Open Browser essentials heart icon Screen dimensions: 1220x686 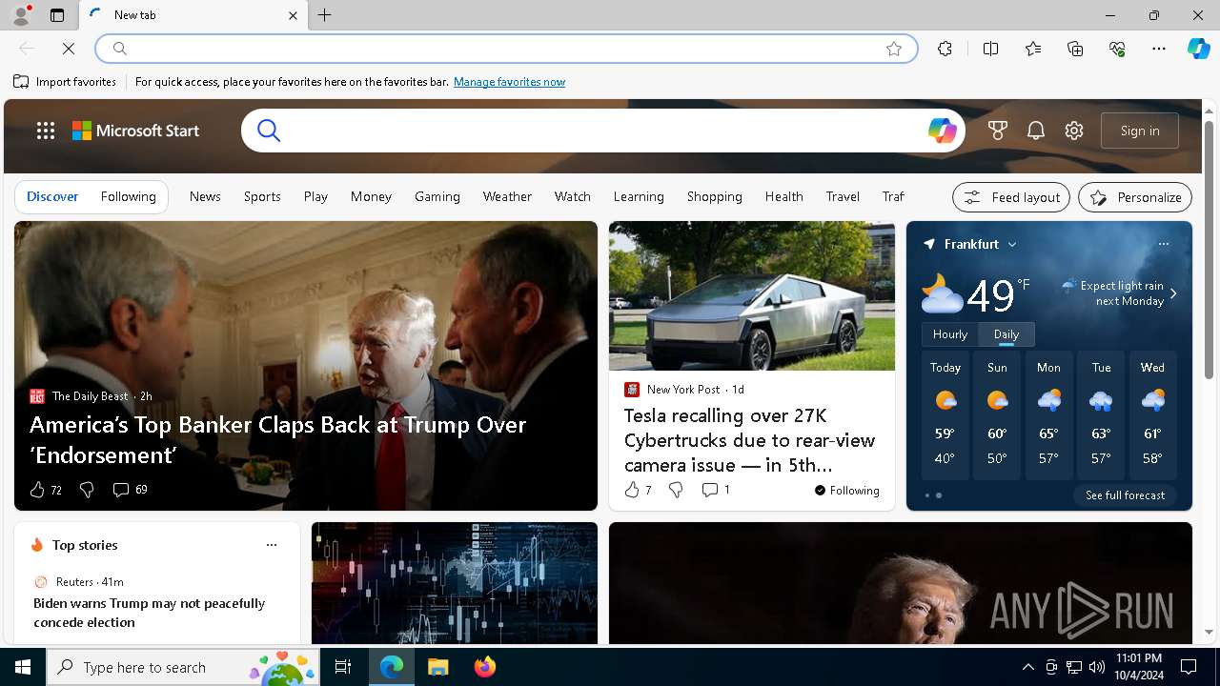click(1117, 49)
